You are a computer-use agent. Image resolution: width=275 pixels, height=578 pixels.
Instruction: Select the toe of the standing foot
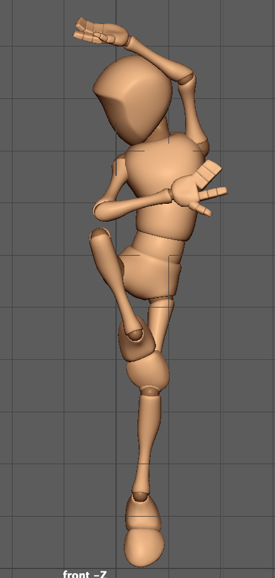point(144,548)
